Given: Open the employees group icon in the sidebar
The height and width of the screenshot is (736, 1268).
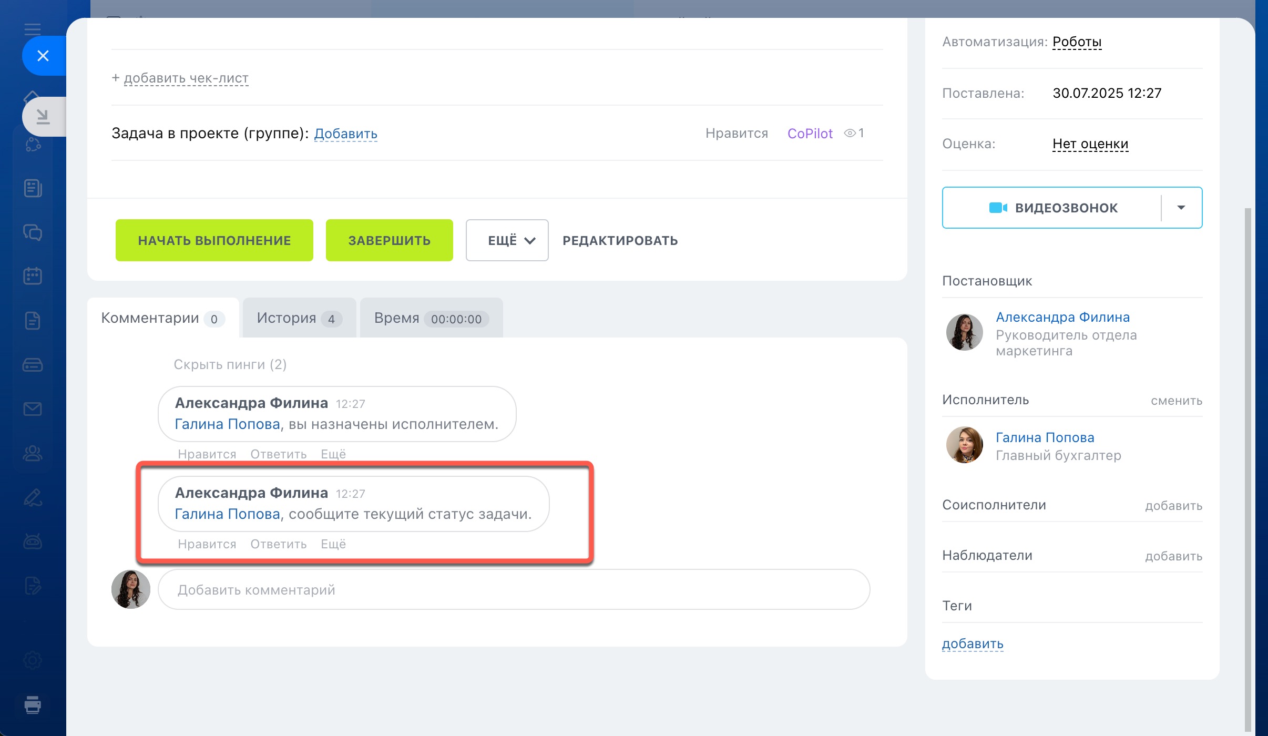Looking at the screenshot, I should coord(33,453).
